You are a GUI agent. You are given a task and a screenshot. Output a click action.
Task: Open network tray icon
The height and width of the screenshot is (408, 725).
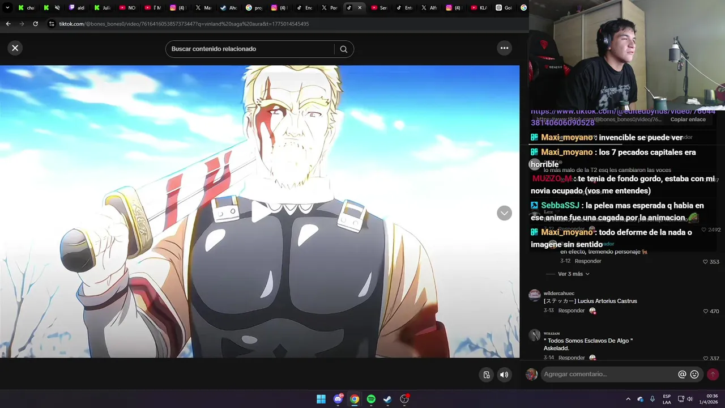(x=681, y=399)
